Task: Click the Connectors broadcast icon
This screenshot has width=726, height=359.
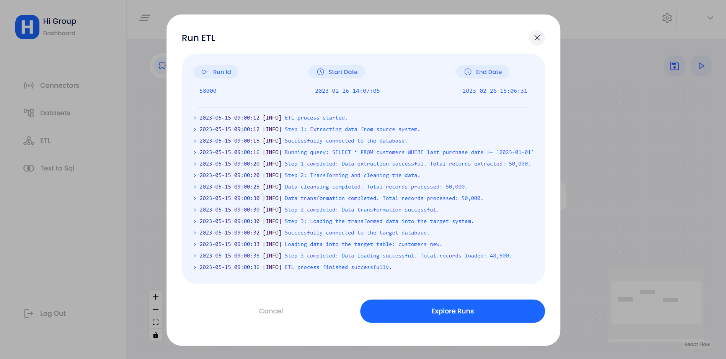Action: 29,85
